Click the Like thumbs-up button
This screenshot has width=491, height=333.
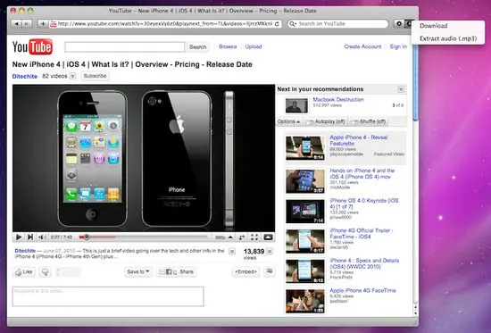click(x=24, y=272)
